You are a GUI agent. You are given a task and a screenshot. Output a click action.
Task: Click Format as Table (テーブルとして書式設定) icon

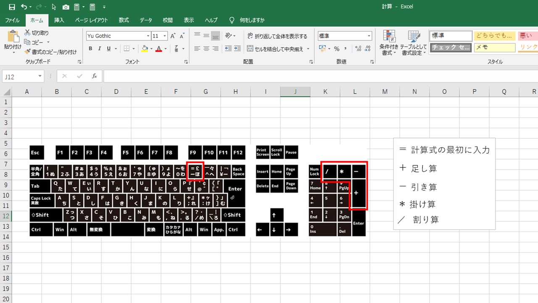tap(414, 37)
